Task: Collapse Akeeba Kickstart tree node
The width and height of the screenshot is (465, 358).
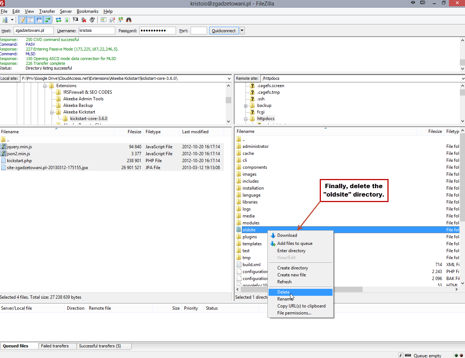Action: pos(52,112)
